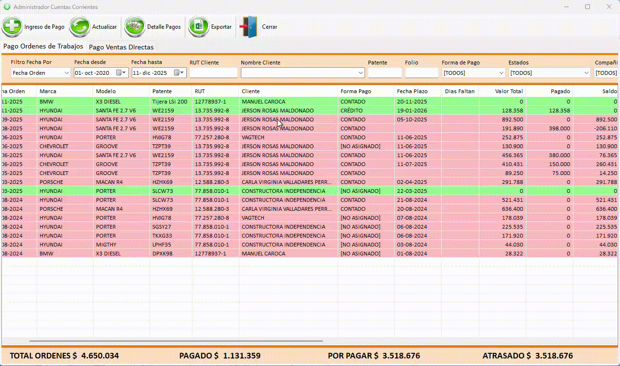Click the application icon in title bar
This screenshot has height=366, width=620.
click(x=7, y=7)
